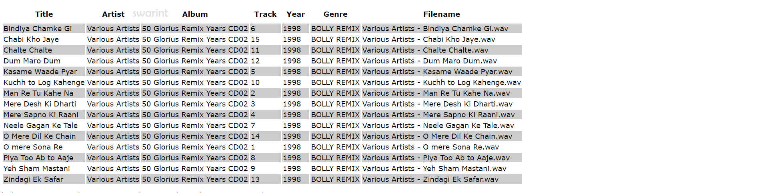Click the Year column header
The width and height of the screenshot is (765, 193).
coord(296,14)
